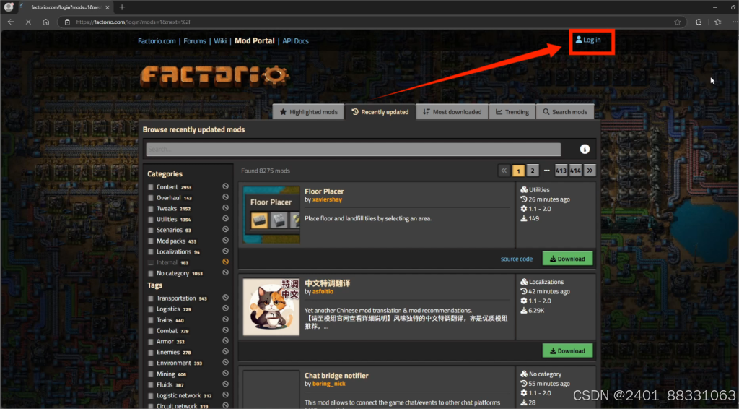Exclude the Mining tag

pyautogui.click(x=226, y=374)
